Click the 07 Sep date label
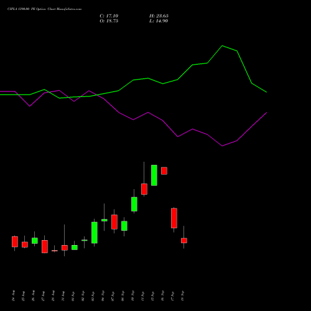The image size is (311, 311). pyautogui.click(x=113, y=296)
